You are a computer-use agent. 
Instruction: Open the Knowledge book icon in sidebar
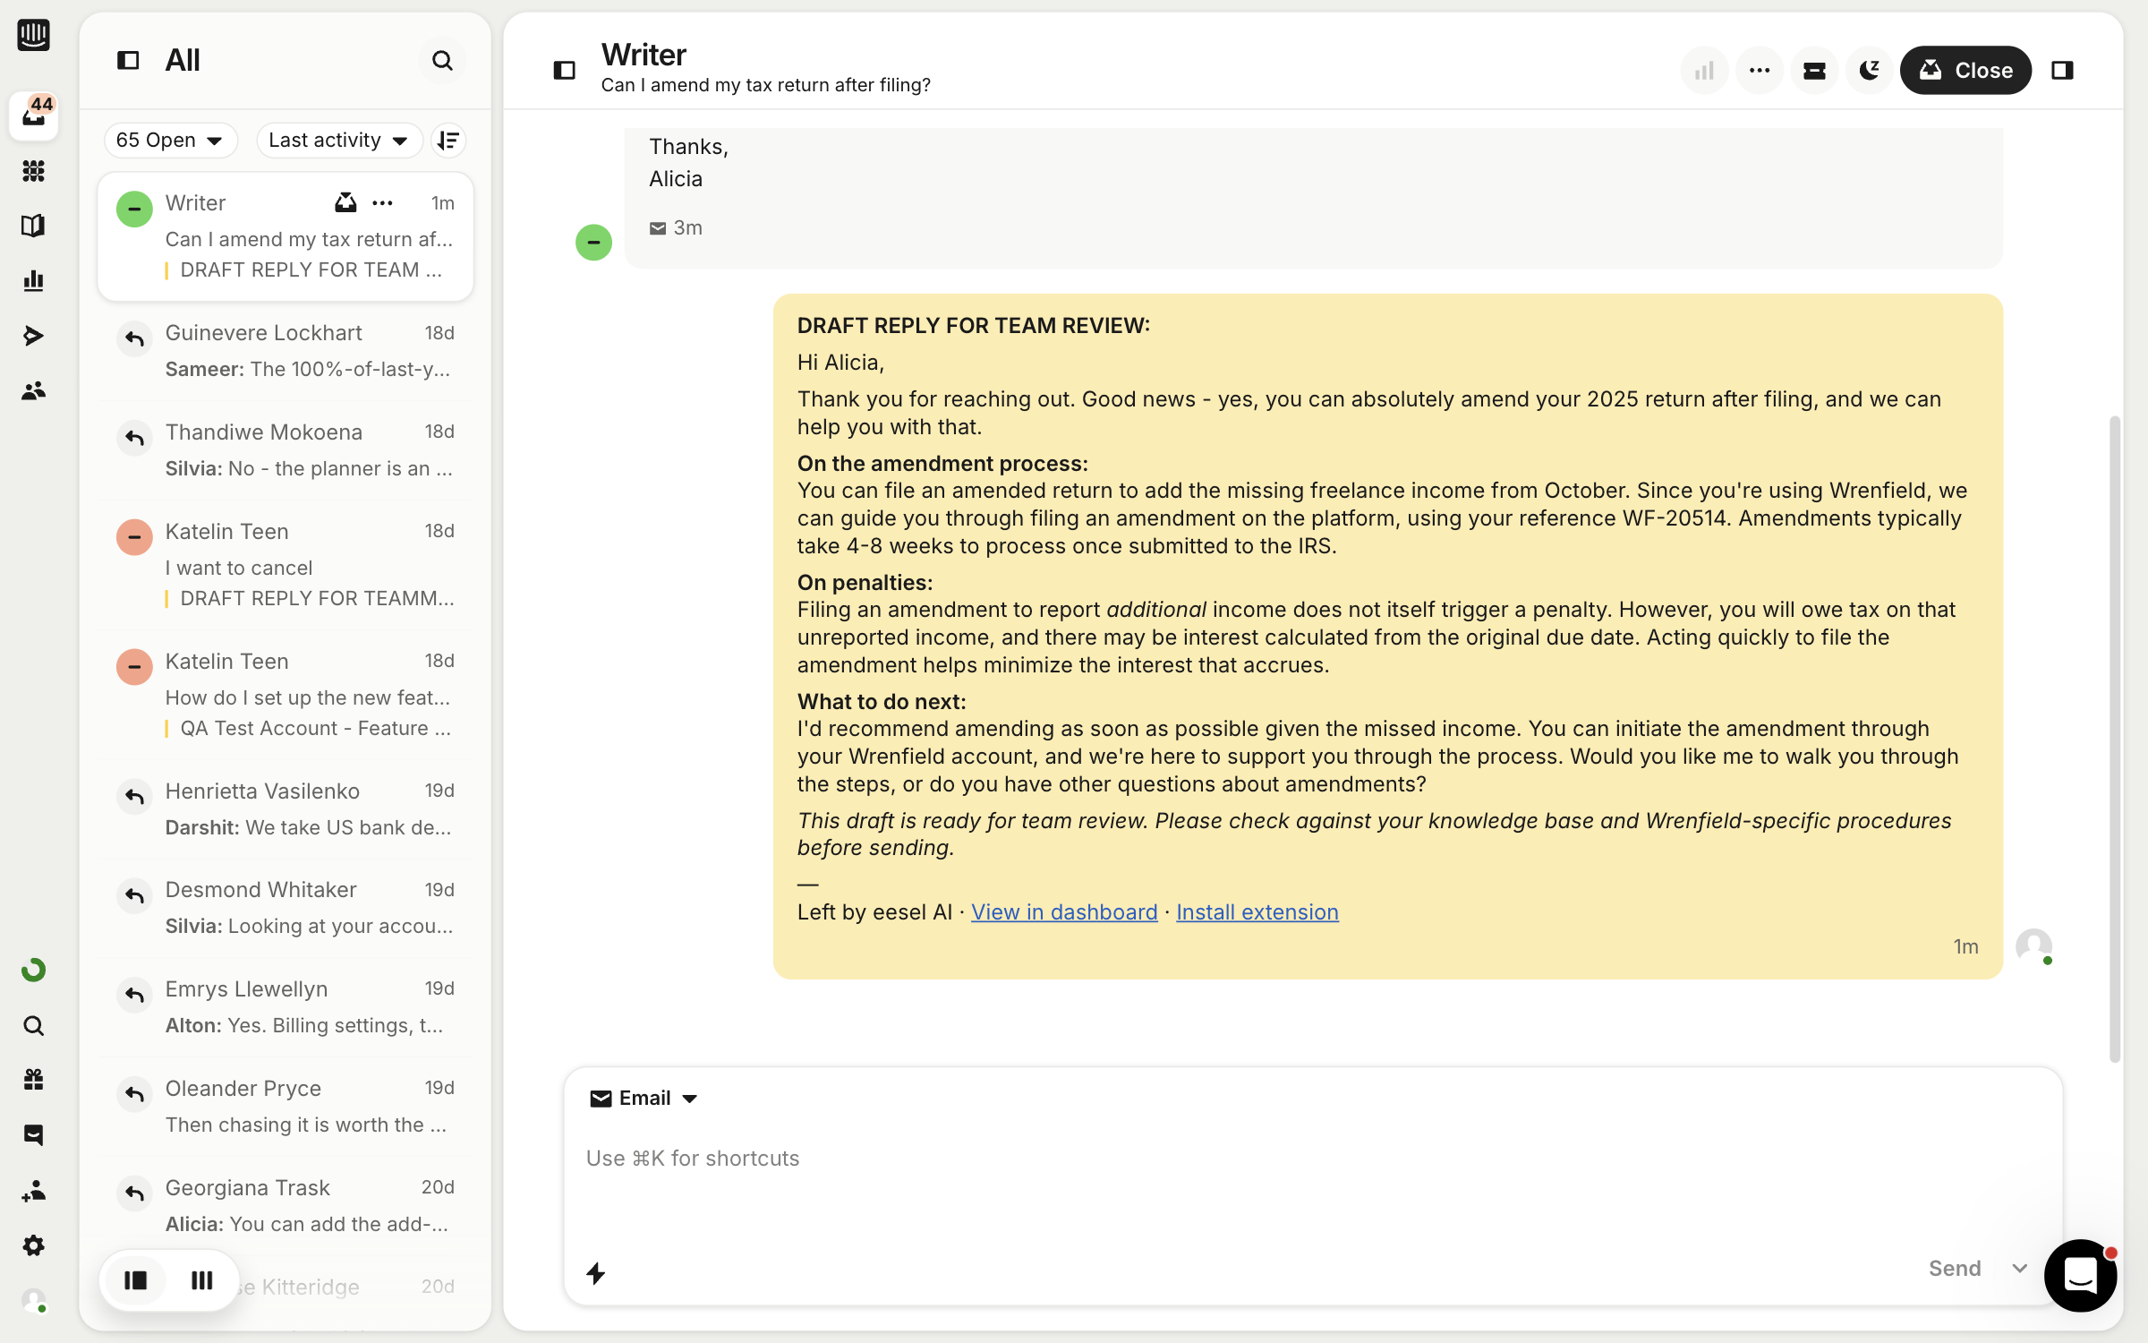pyautogui.click(x=34, y=226)
